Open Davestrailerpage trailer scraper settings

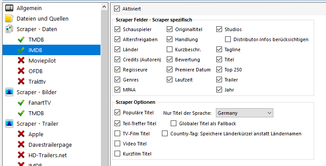coord(50,145)
